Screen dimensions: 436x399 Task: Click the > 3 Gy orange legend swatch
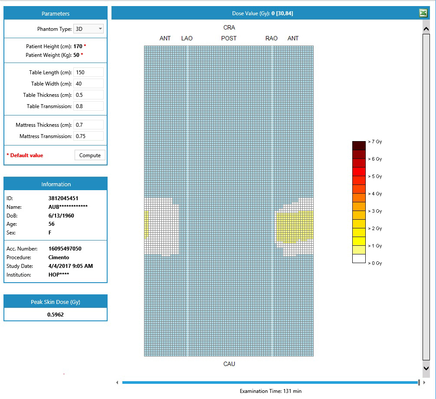click(359, 215)
